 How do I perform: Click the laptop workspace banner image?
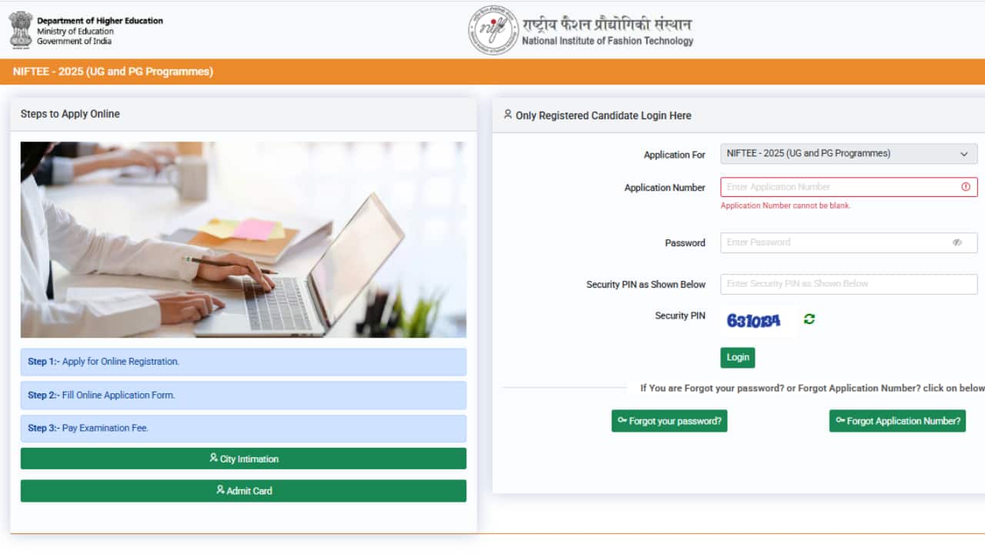(x=243, y=239)
